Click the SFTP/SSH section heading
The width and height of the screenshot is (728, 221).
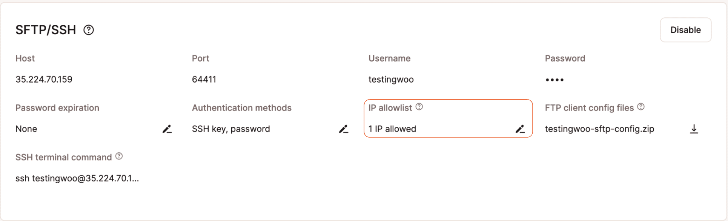coord(46,30)
